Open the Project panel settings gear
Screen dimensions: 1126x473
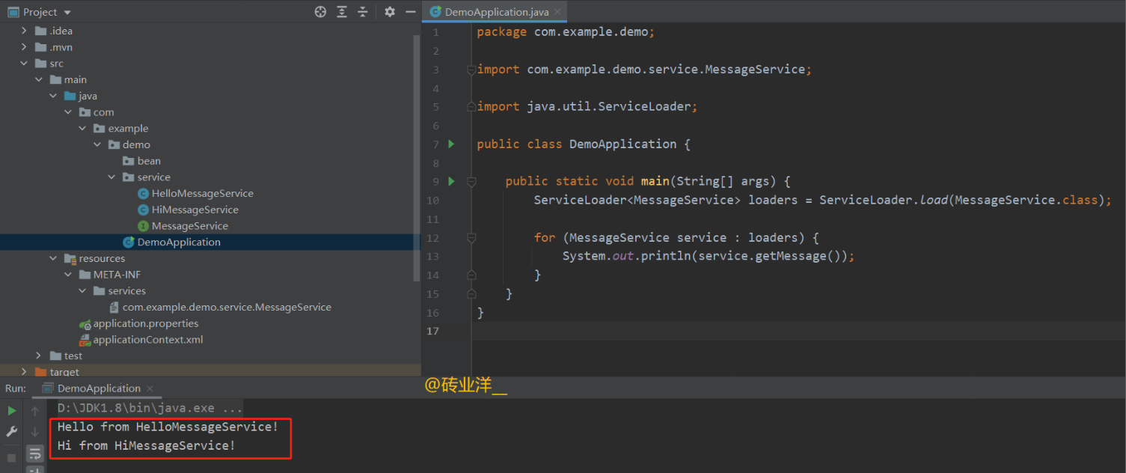(389, 11)
